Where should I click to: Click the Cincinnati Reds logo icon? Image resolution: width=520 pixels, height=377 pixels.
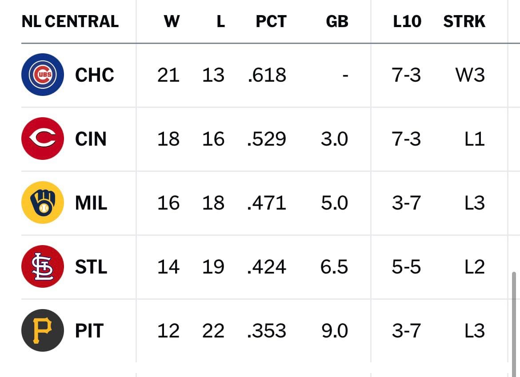point(43,139)
